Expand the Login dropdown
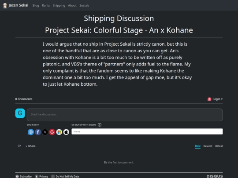 pos(218,99)
